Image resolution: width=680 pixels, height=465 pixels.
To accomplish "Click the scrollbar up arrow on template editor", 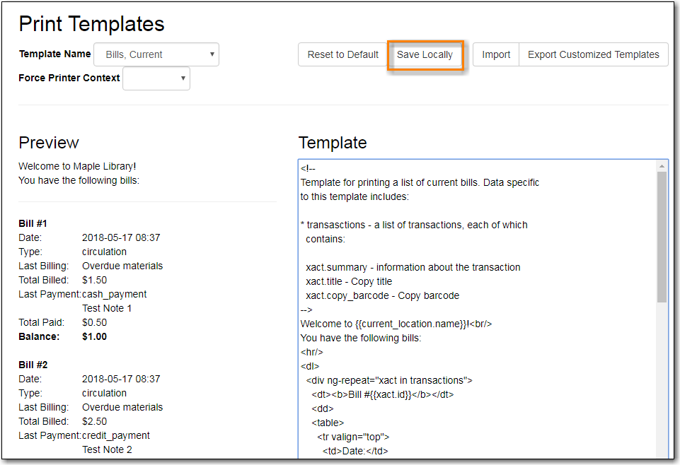I will [662, 167].
